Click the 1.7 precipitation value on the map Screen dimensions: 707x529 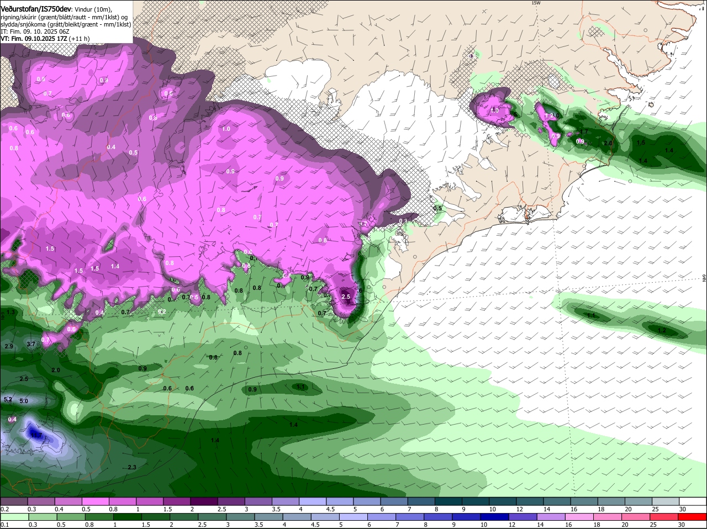point(583,132)
